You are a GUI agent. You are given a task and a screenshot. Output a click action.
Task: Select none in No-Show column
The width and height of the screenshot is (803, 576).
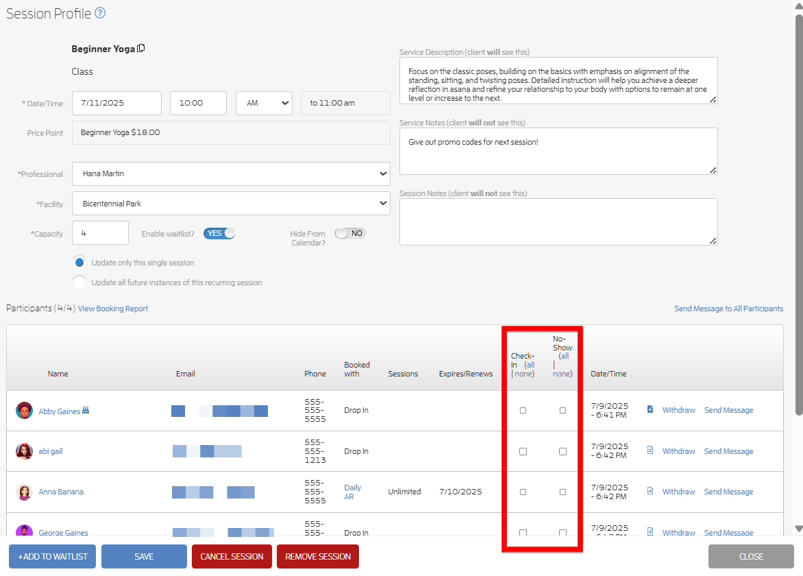coord(562,374)
